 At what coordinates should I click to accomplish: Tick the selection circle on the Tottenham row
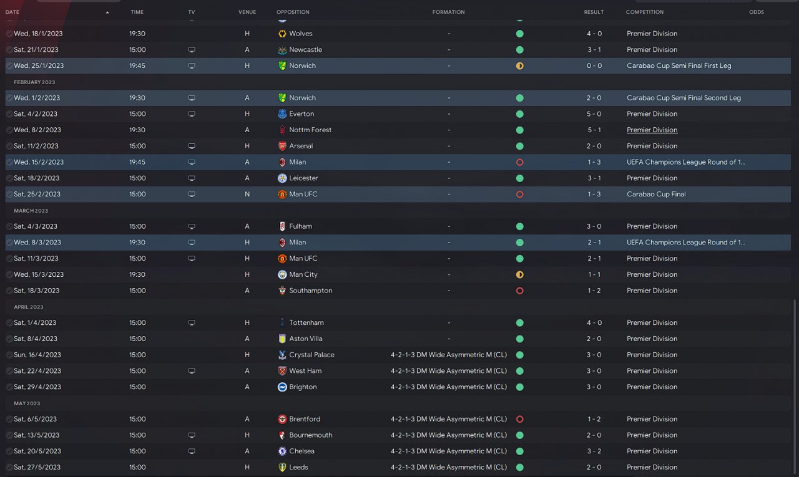tap(9, 323)
